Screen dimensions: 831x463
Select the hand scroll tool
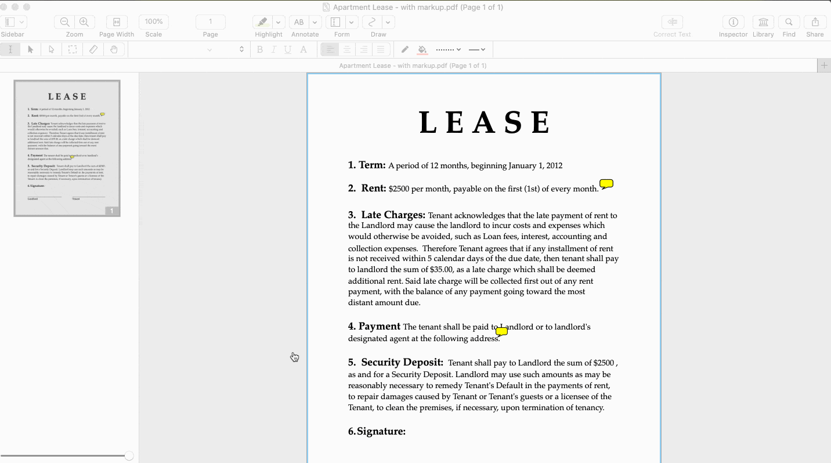(114, 50)
